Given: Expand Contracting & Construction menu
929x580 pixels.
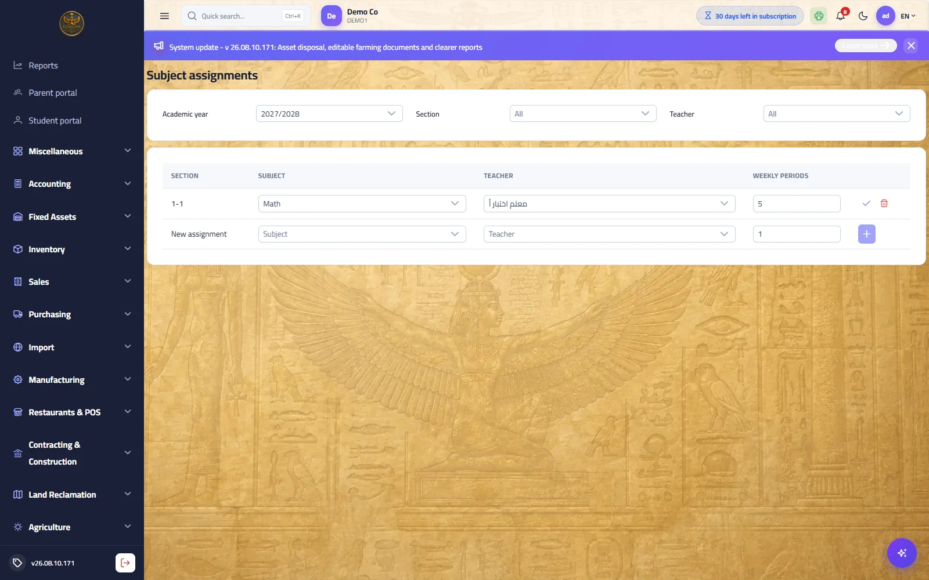Looking at the screenshot, I should [72, 453].
